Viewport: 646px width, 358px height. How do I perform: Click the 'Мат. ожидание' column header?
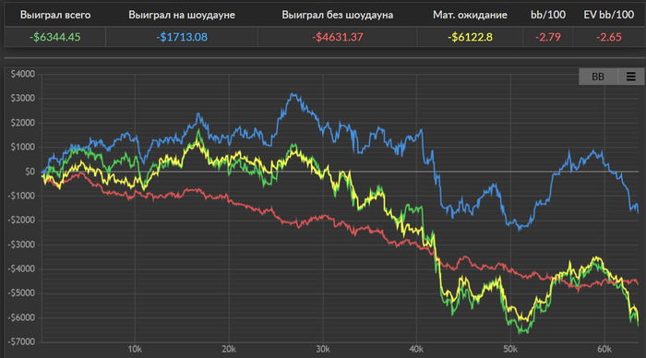(x=470, y=16)
